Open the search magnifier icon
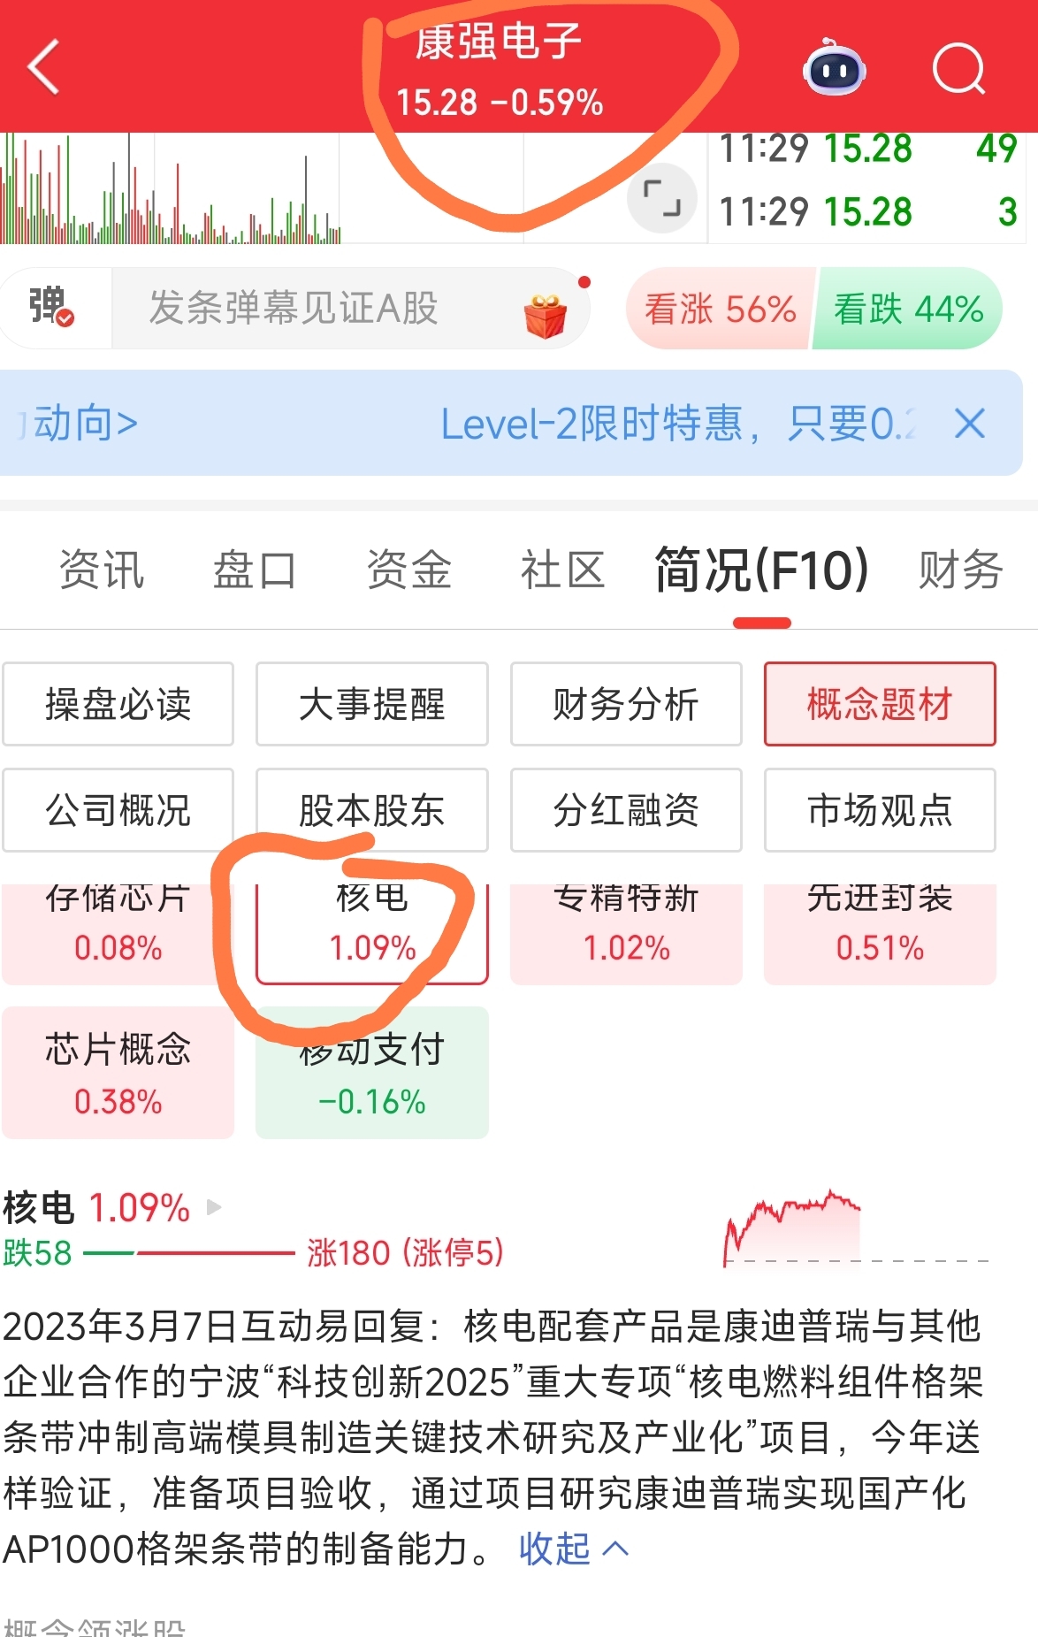Viewport: 1038px width, 1637px height. tap(959, 68)
